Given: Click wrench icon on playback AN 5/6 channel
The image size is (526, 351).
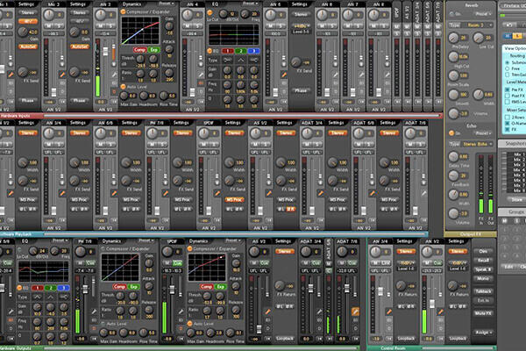Looking at the screenshot, I should point(114,193).
